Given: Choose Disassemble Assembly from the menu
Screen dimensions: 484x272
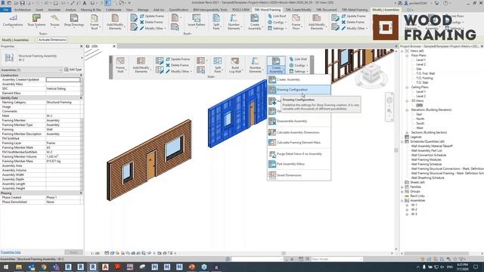Looking at the screenshot, I should click(x=299, y=121).
